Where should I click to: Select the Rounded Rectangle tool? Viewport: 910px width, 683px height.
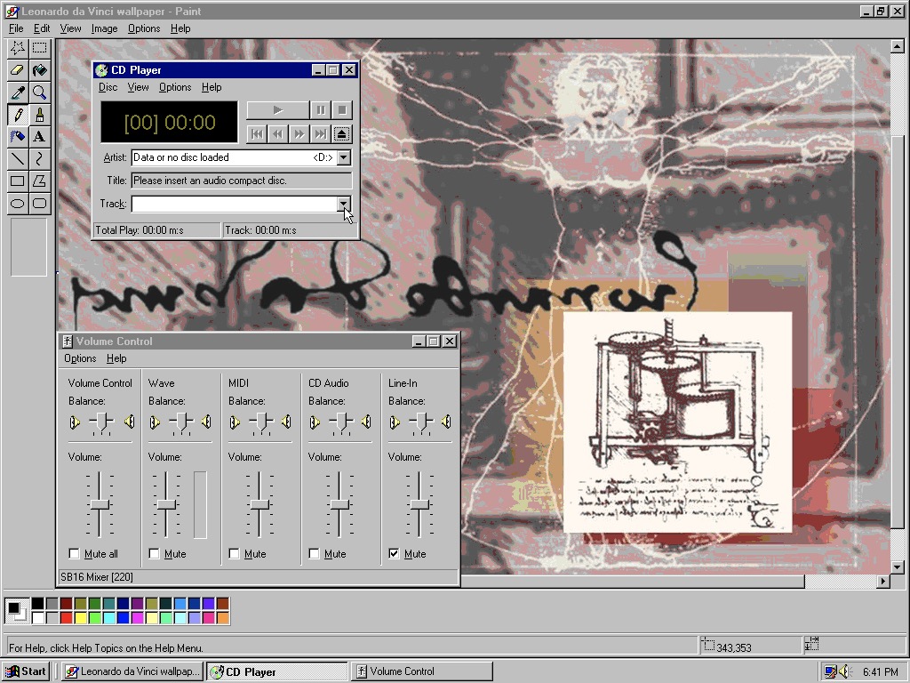[39, 204]
